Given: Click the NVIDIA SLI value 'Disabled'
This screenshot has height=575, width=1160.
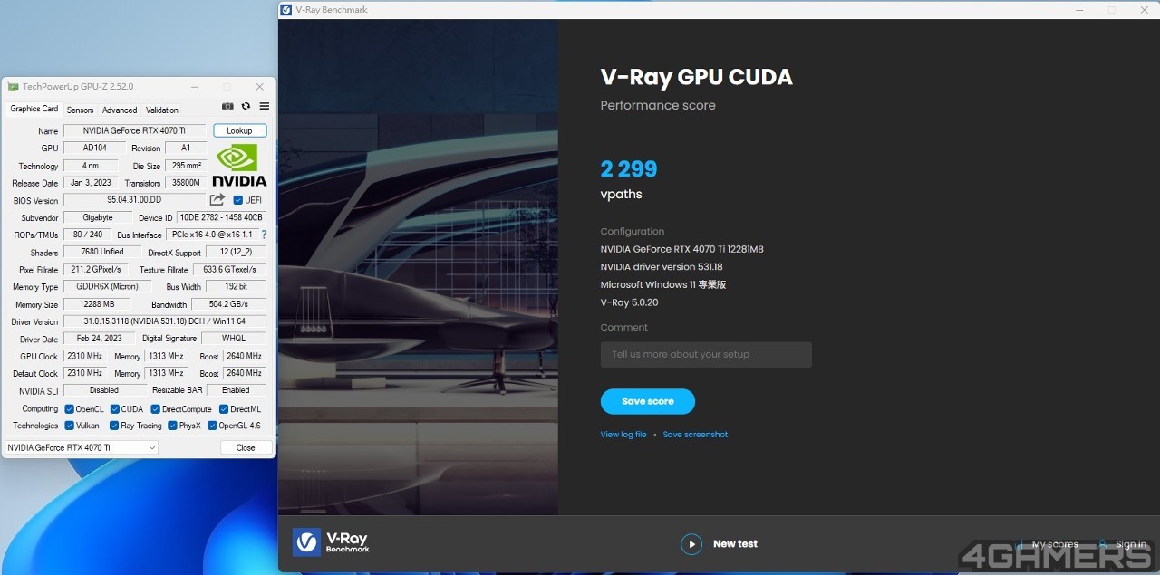Looking at the screenshot, I should 104,390.
